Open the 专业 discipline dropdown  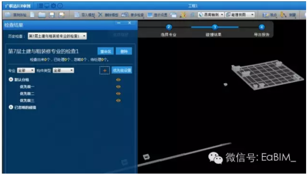tap(26, 70)
